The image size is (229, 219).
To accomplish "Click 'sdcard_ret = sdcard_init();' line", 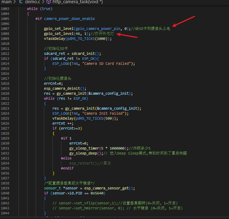I will point(72,54).
